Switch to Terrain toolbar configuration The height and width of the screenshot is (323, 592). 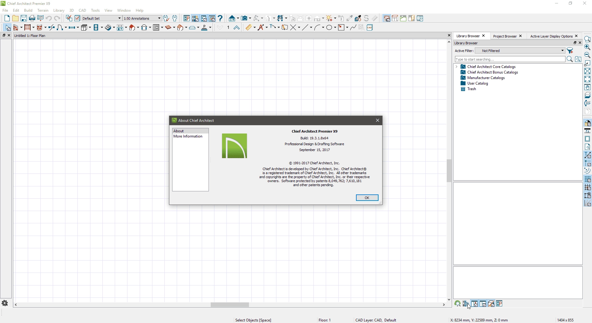pyautogui.click(x=403, y=18)
